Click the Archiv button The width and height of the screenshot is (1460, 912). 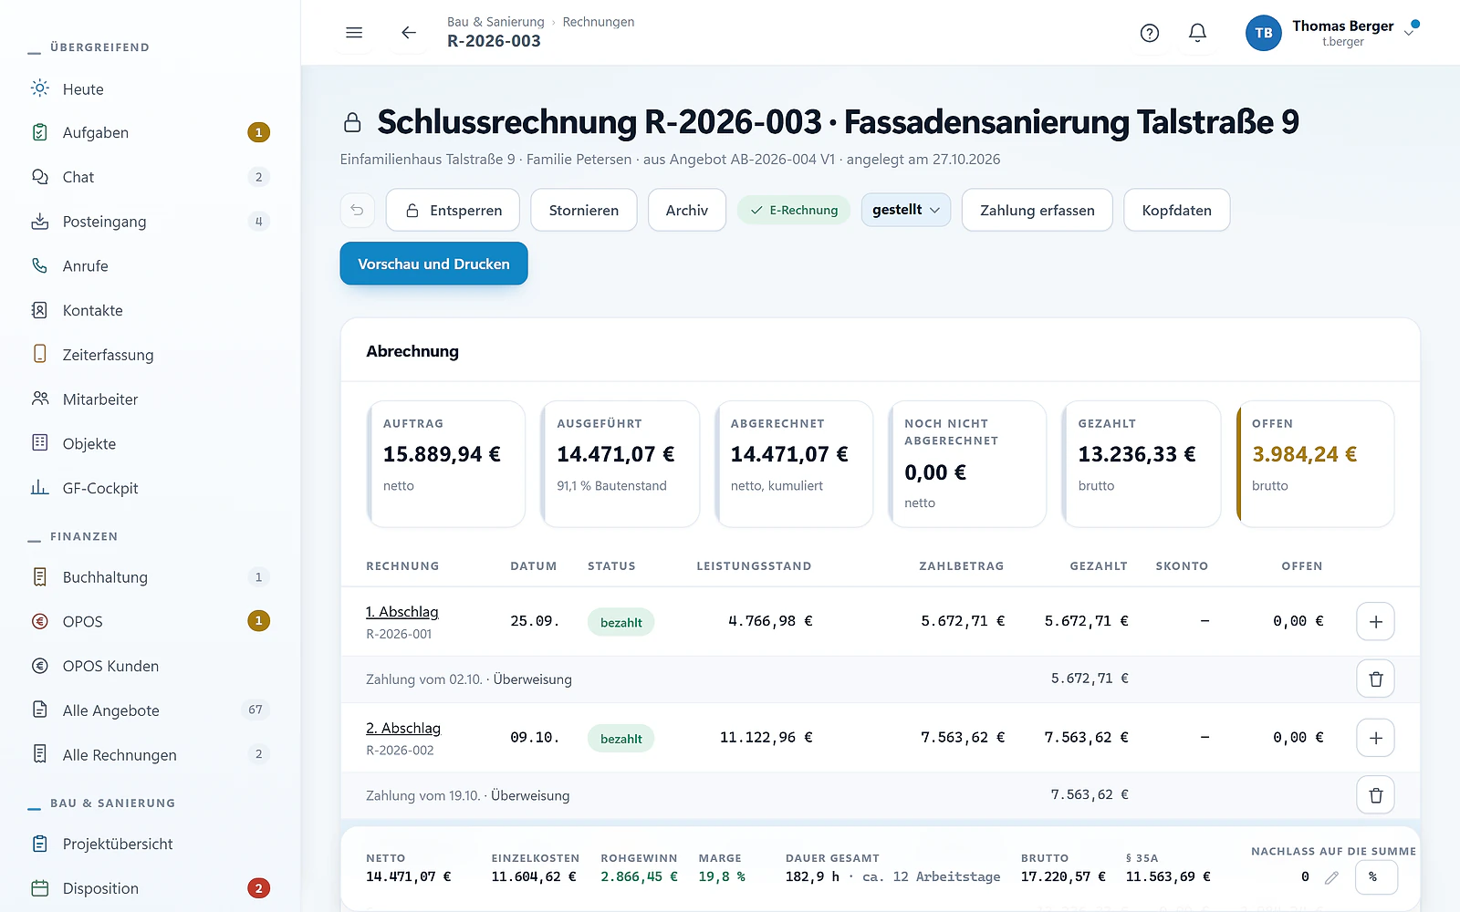[x=687, y=210]
